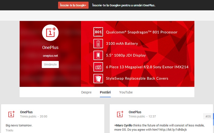
Task: Click the StyleSwap back covers icon
Action: click(x=98, y=78)
